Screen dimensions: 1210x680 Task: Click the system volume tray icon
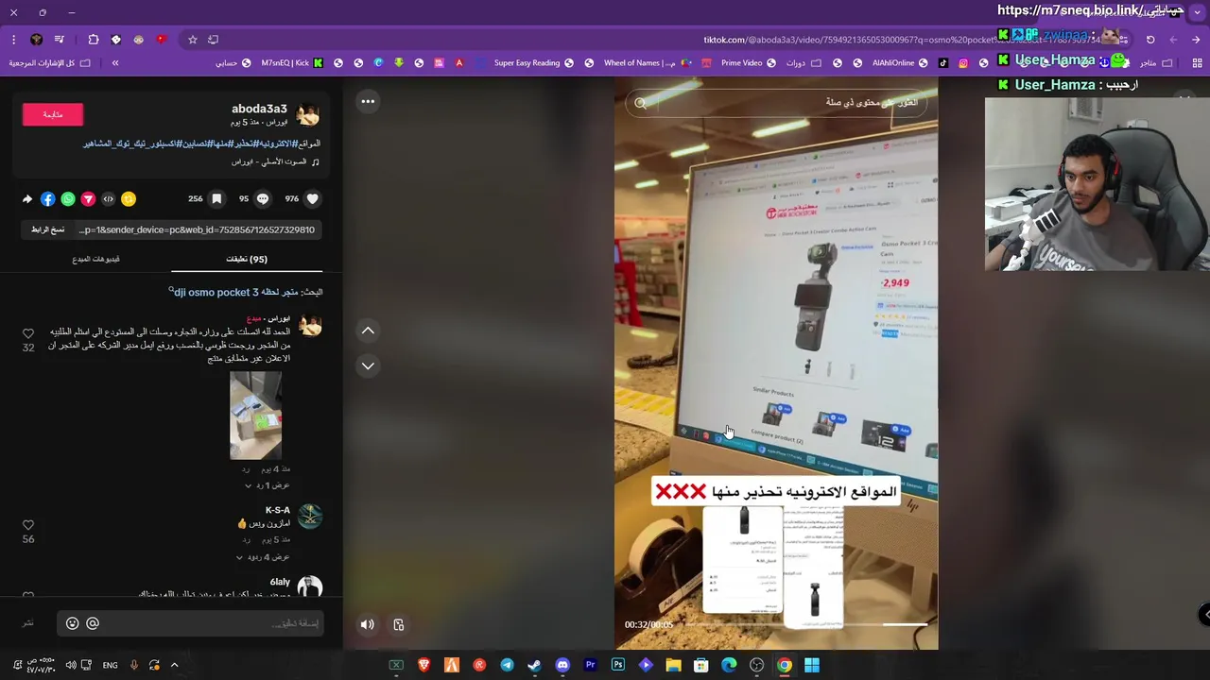70,665
